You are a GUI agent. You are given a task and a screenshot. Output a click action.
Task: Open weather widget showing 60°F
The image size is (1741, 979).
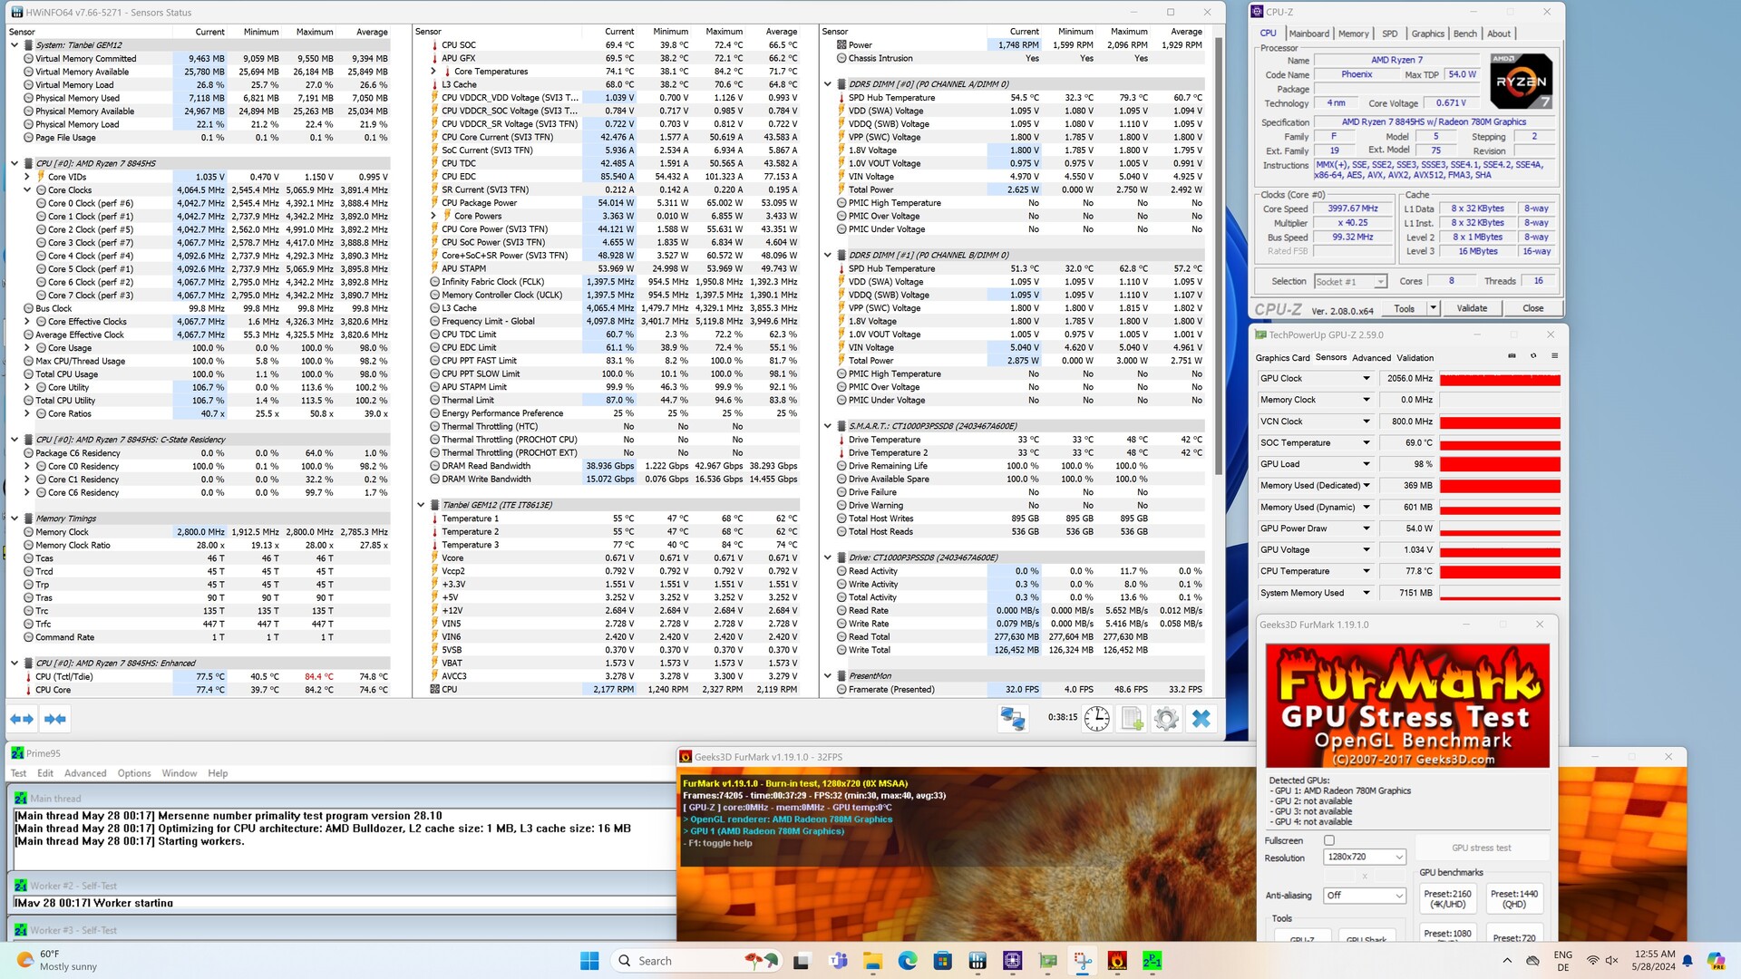(x=56, y=961)
